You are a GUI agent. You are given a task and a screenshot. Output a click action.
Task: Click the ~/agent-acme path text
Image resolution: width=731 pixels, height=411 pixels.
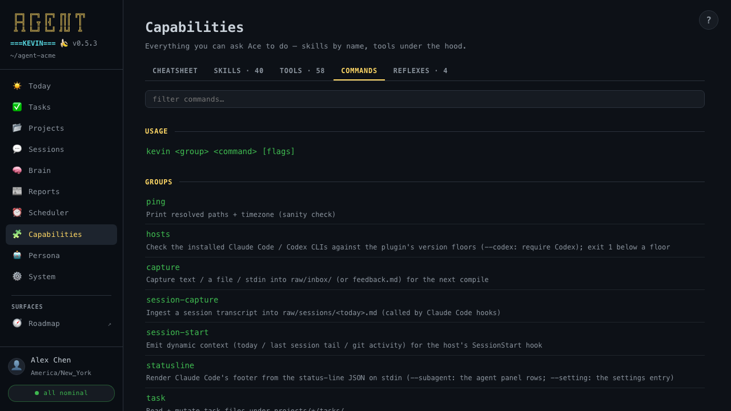(x=33, y=55)
